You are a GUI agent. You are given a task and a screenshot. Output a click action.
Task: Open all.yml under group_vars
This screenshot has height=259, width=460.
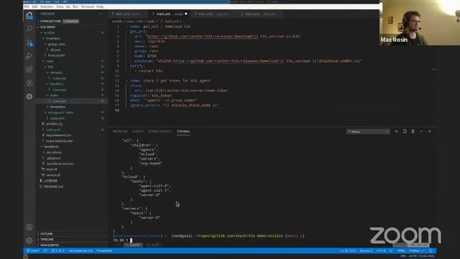[x=55, y=50]
